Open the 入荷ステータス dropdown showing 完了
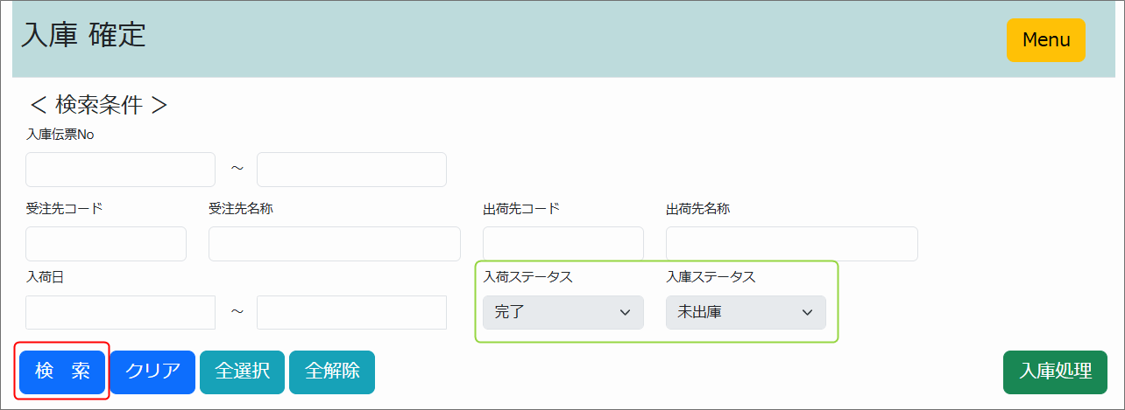The image size is (1125, 410). tap(562, 312)
